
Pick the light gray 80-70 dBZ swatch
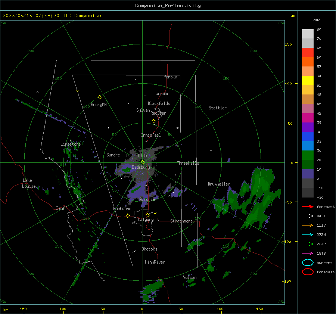click(x=308, y=34)
